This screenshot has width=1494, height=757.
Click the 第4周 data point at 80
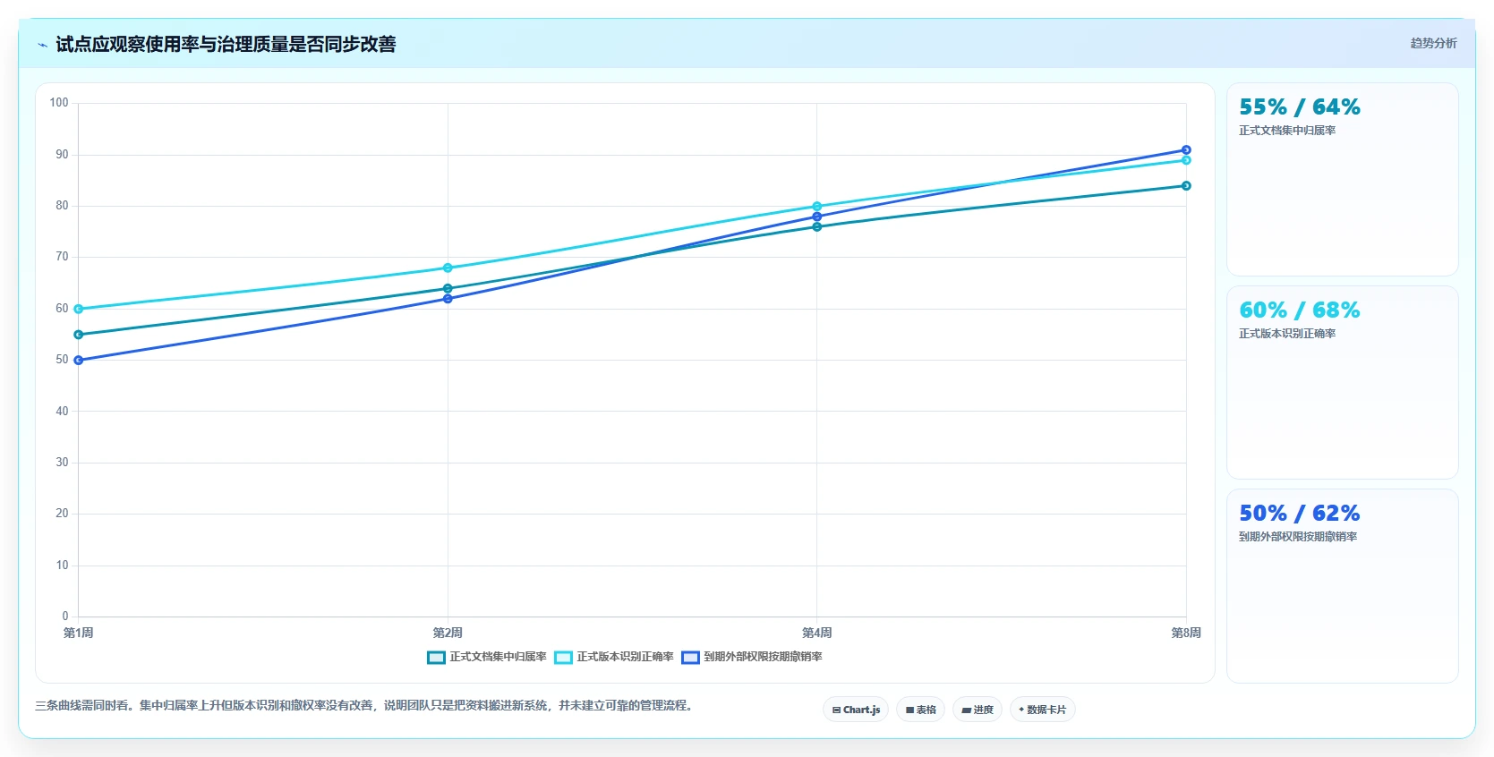[817, 207]
